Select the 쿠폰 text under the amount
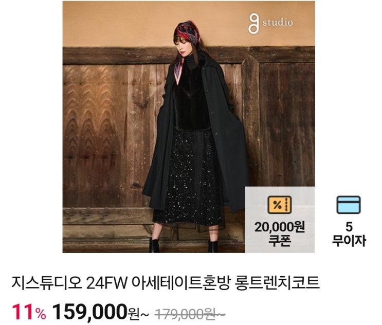Viewport: 382px width, 325px height. click(x=280, y=241)
